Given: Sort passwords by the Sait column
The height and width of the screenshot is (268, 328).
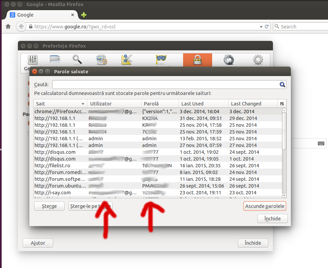Looking at the screenshot, I should coord(61,104).
